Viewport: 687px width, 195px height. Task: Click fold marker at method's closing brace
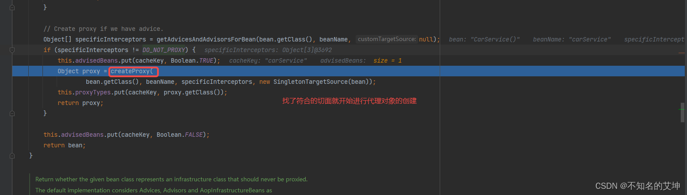(12, 156)
